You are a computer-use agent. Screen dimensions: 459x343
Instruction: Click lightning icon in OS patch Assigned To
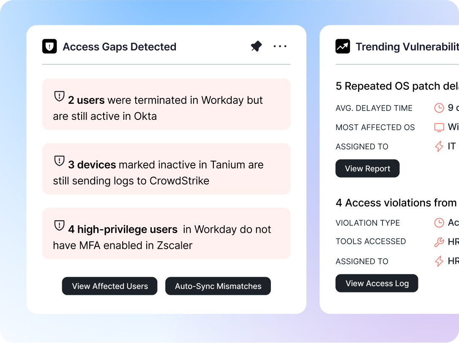coord(439,146)
